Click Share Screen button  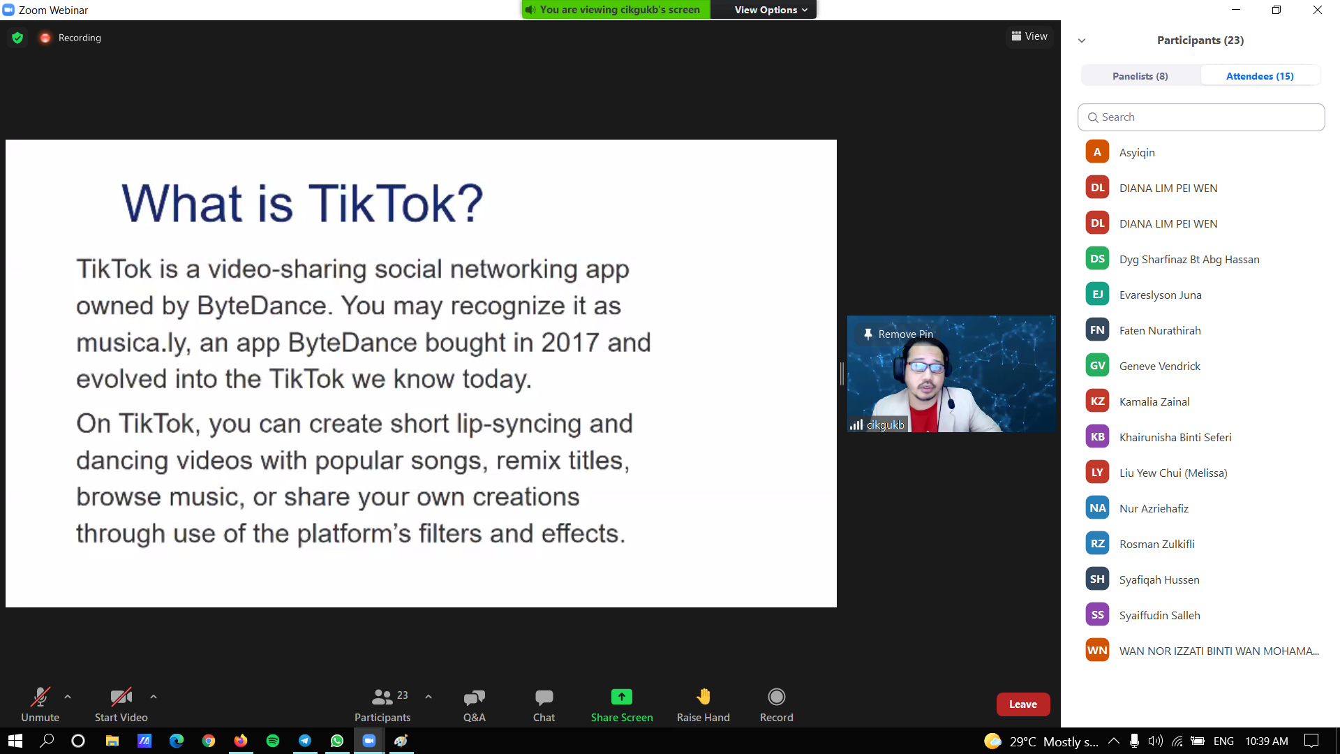click(621, 704)
